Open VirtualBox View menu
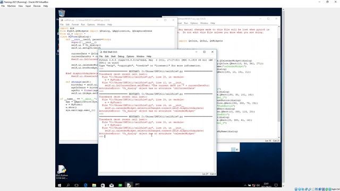The width and height of the screenshot is (340, 191). coord(21,6)
